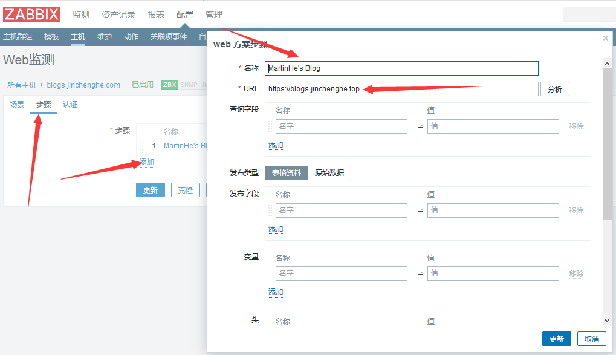Click 取消 to cancel the dialog

point(591,339)
